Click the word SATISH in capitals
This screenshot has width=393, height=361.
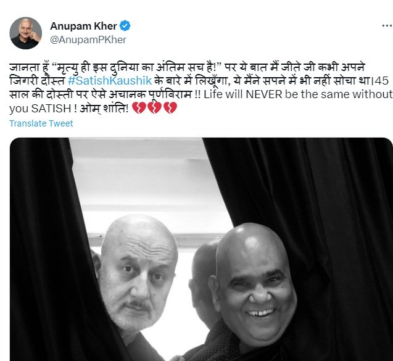click(x=51, y=109)
